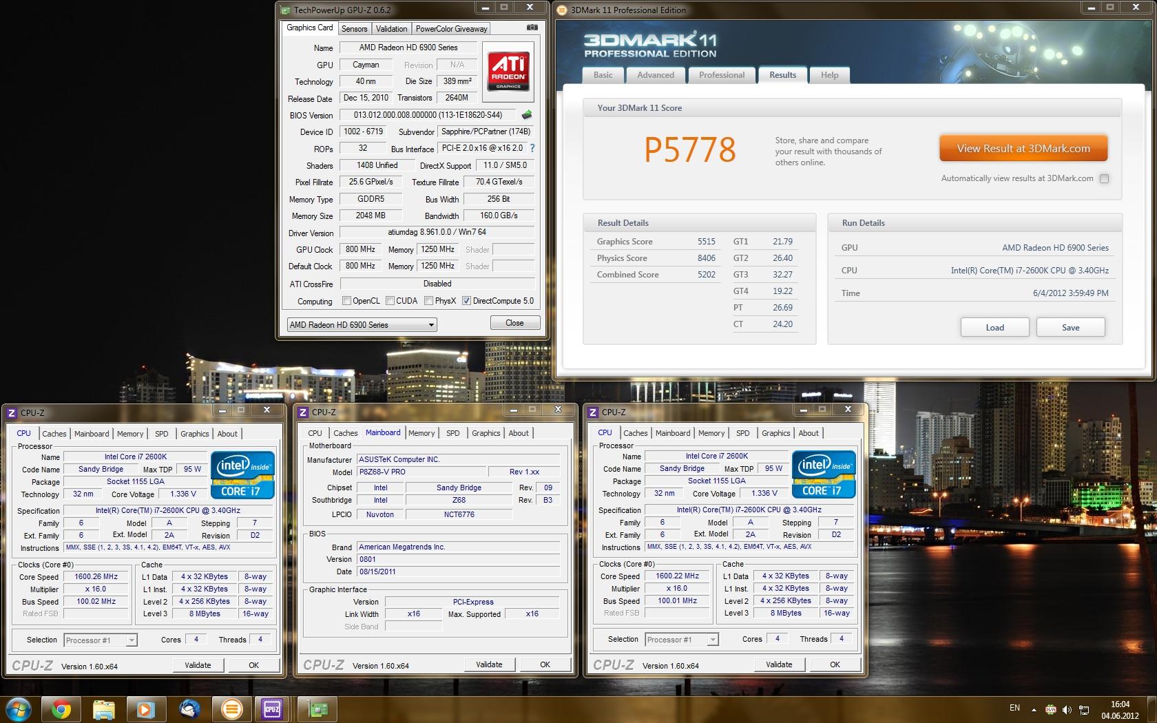Enable automatically view results at 3DMark.com
Viewport: 1157px width, 723px height.
click(x=1104, y=178)
